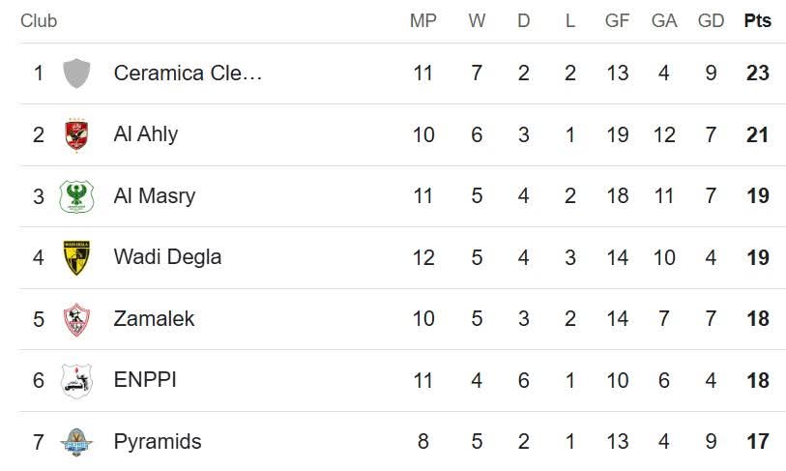
Task: Click the MP column header
Action: tap(423, 20)
